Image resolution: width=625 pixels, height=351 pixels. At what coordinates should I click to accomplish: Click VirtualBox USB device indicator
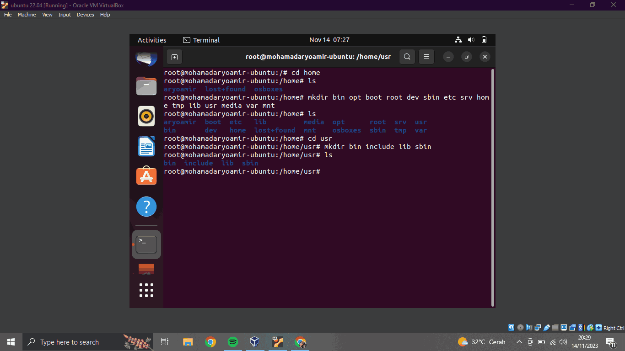point(546,328)
